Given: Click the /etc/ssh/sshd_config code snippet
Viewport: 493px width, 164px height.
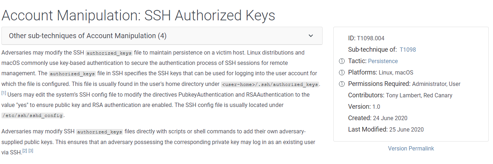Looking at the screenshot, I should click(32, 116).
